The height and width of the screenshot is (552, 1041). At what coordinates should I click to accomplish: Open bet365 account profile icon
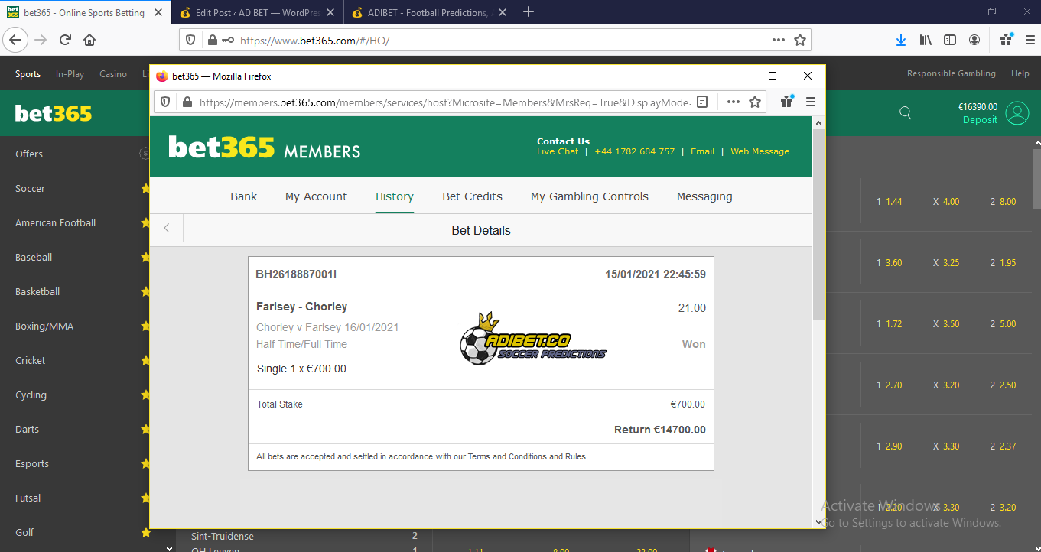pyautogui.click(x=1017, y=113)
